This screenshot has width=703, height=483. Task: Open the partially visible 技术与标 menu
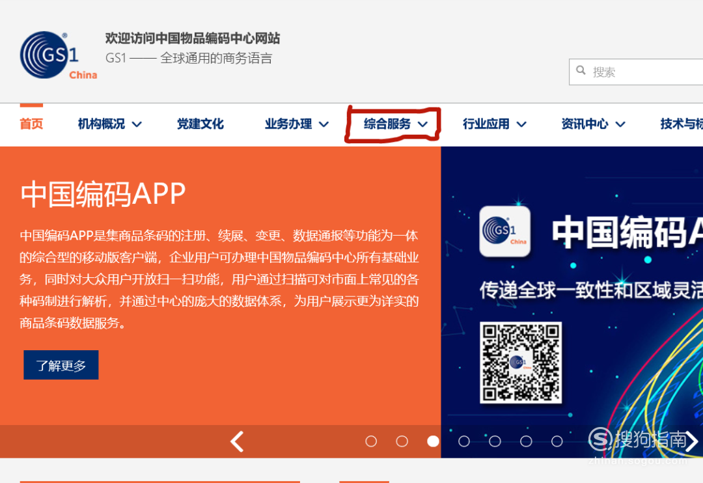pyautogui.click(x=682, y=124)
